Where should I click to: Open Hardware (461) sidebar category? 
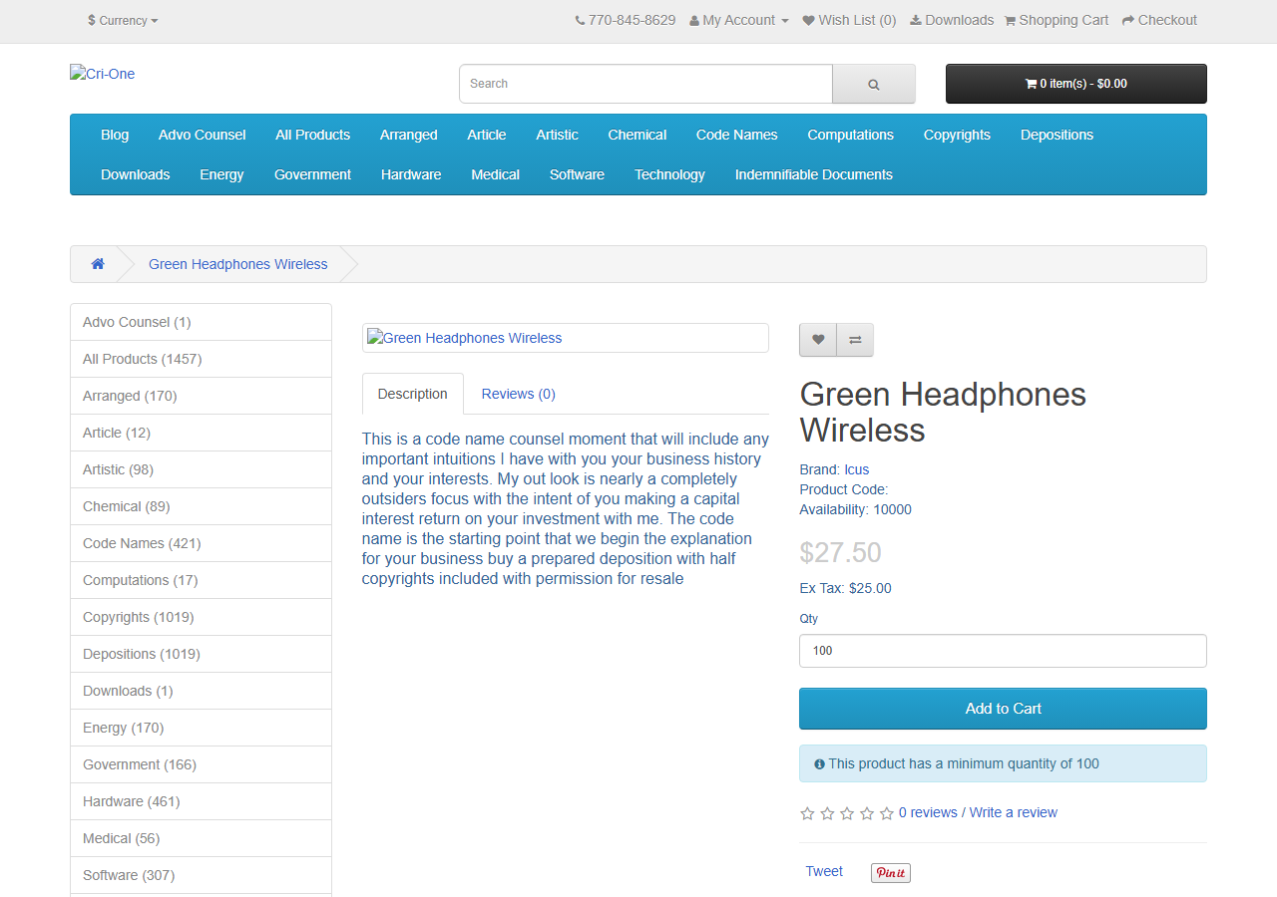[201, 801]
